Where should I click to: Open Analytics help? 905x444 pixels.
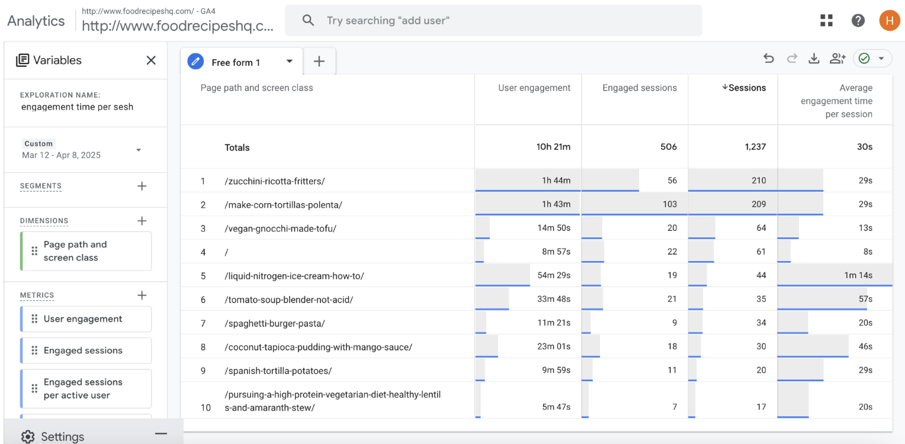858,20
